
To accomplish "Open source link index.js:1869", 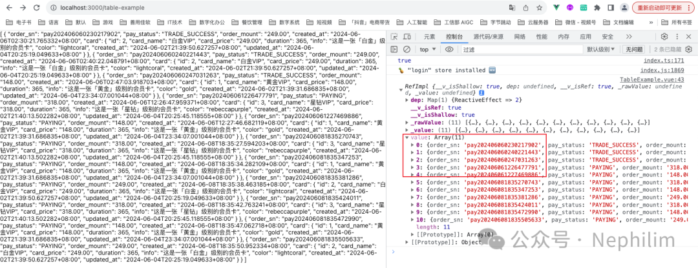I will (x=662, y=70).
